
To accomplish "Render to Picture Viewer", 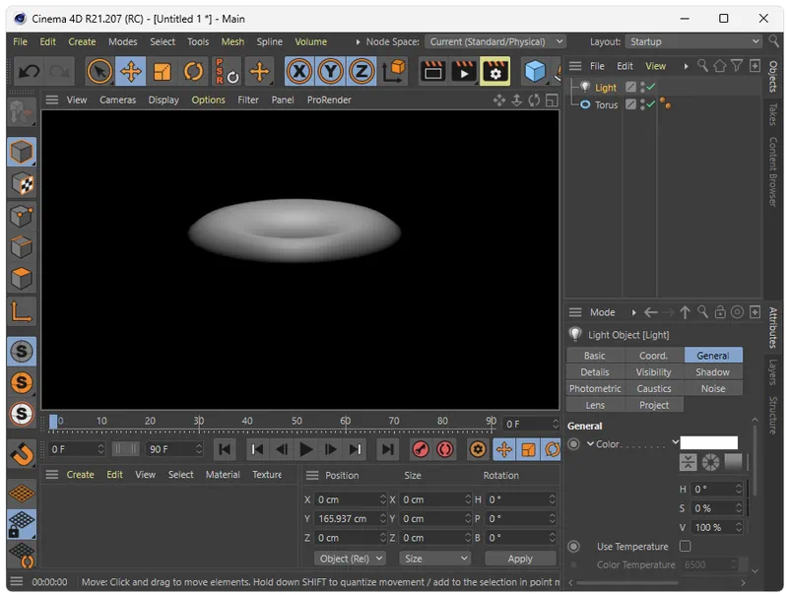I will coord(464,71).
